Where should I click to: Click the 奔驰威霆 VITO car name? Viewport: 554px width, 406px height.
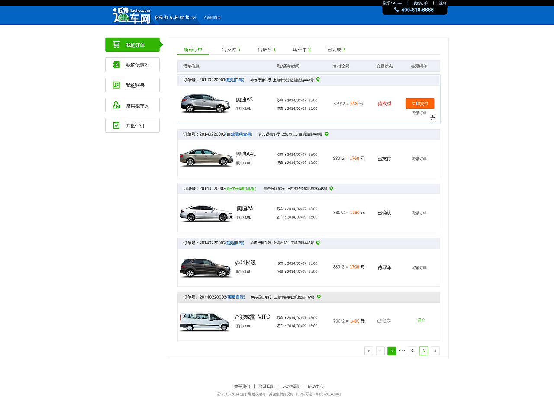tap(252, 317)
